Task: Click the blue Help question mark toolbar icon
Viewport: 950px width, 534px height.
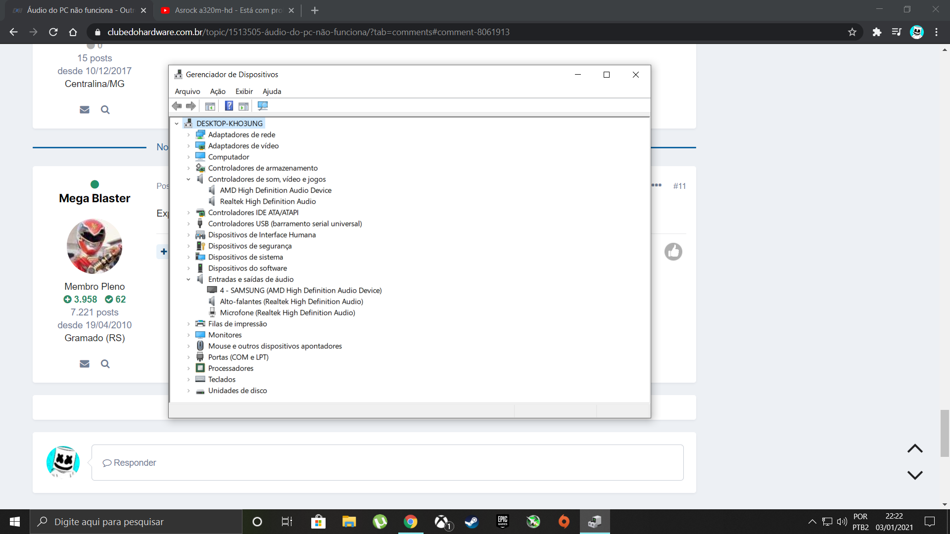Action: point(229,106)
